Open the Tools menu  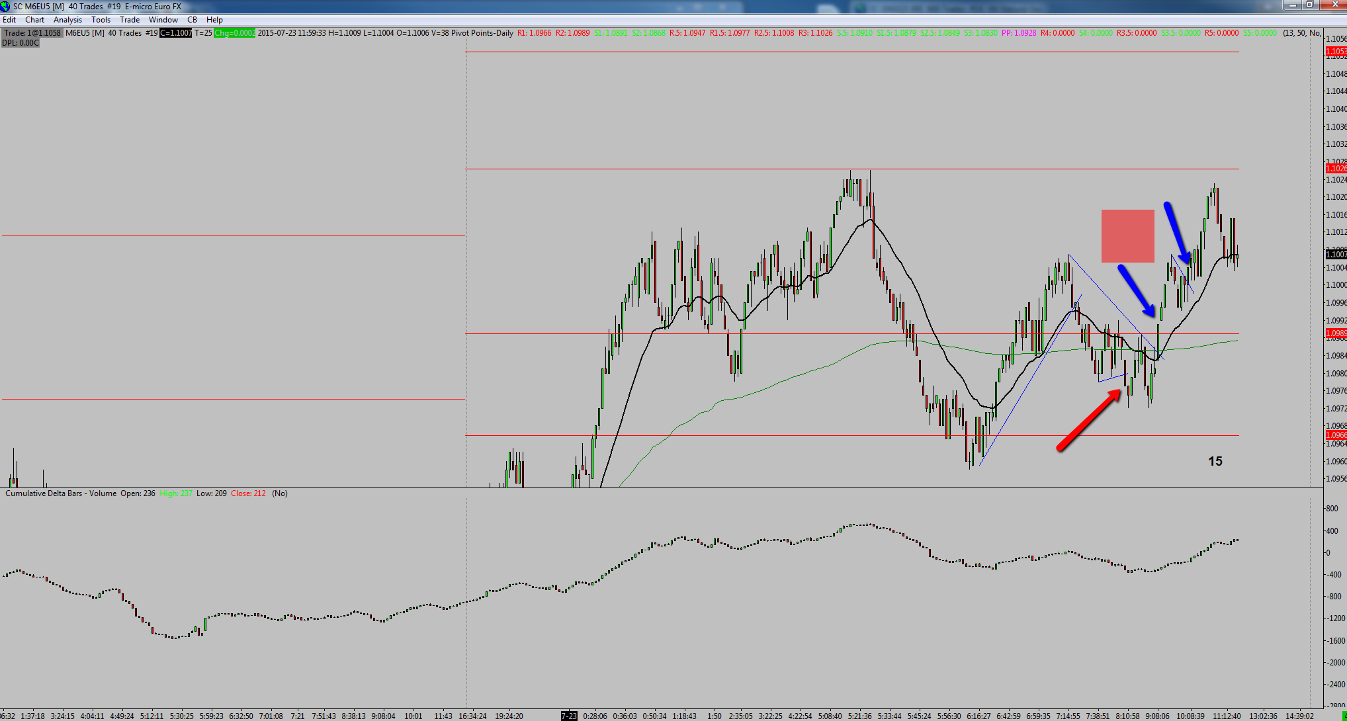coord(101,20)
